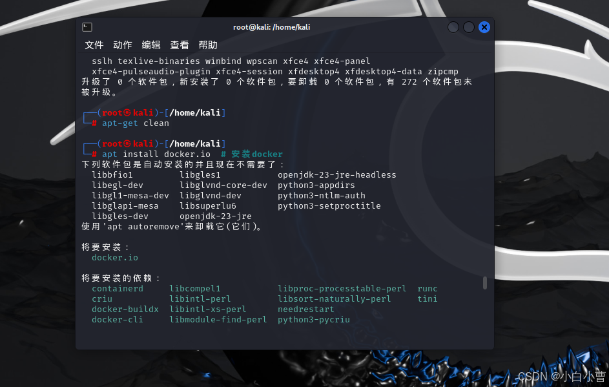Click the dependency containerd
609x387 pixels.
coord(118,289)
